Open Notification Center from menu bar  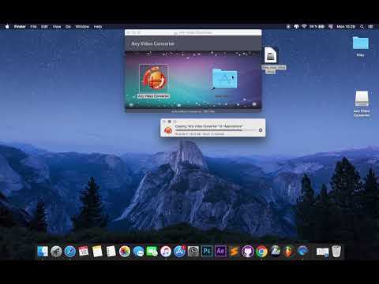coord(371,27)
